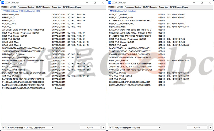Open the Trace Log tab in the NVIDIA window
The height and width of the screenshot is (131, 214).
point(57,7)
